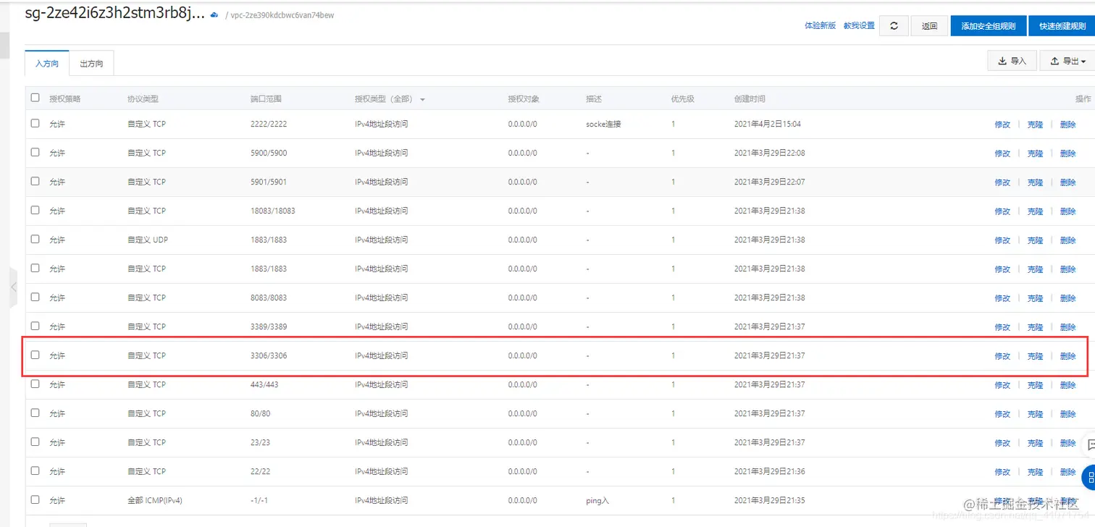Click the 创建时间 column header

(750, 98)
